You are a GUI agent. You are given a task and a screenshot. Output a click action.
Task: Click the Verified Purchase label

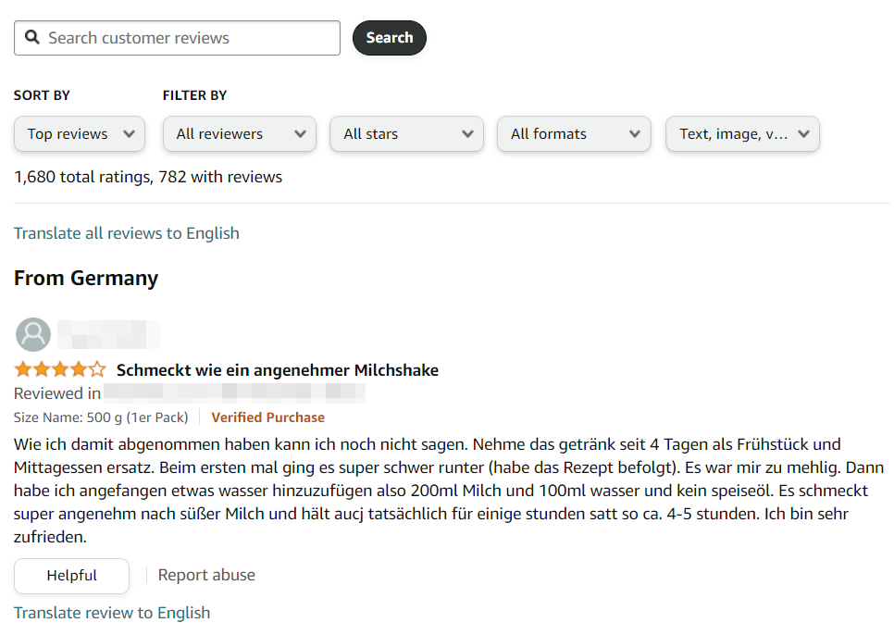click(x=267, y=417)
